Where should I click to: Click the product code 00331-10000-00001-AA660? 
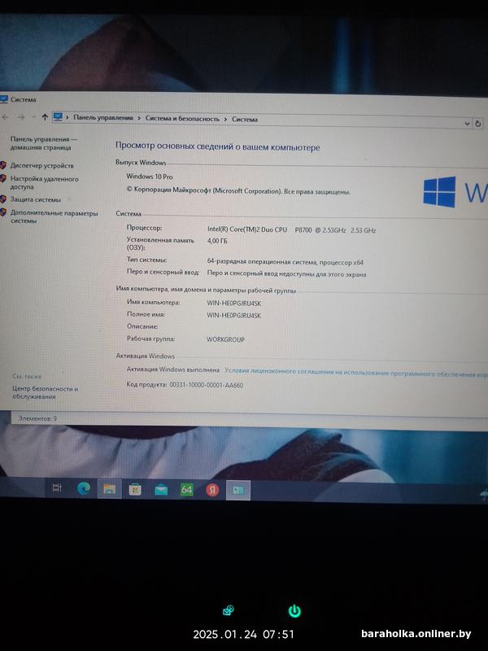click(x=207, y=385)
